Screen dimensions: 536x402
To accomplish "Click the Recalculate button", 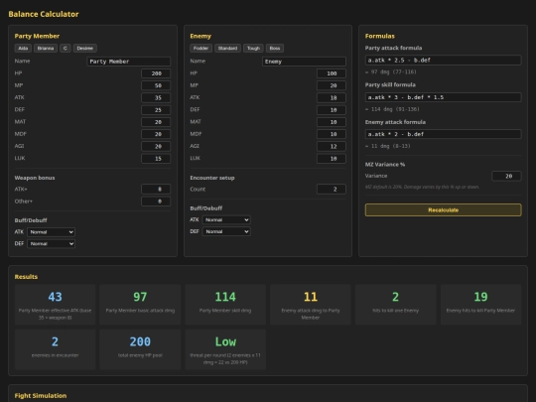I will tap(443, 209).
